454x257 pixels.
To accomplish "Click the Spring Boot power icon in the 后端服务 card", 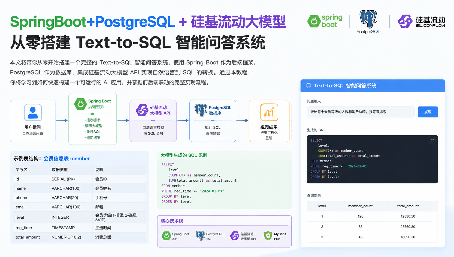I will click(x=80, y=104).
